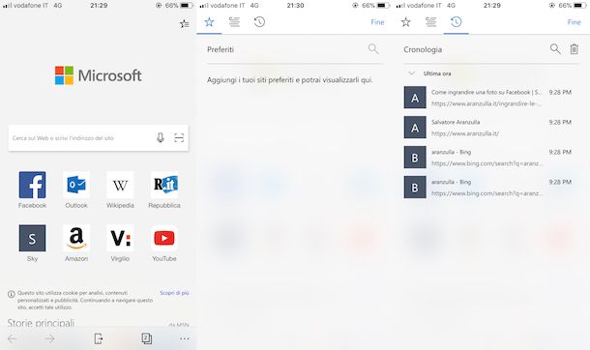
Task: Tap Fine in the Preferiti panel
Action: pyautogui.click(x=377, y=22)
